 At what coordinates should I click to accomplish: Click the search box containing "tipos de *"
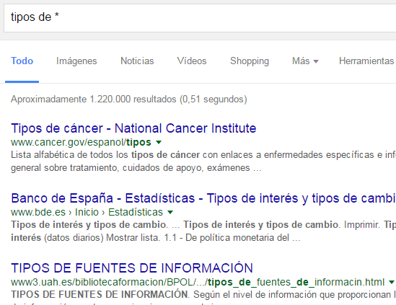tap(200, 18)
